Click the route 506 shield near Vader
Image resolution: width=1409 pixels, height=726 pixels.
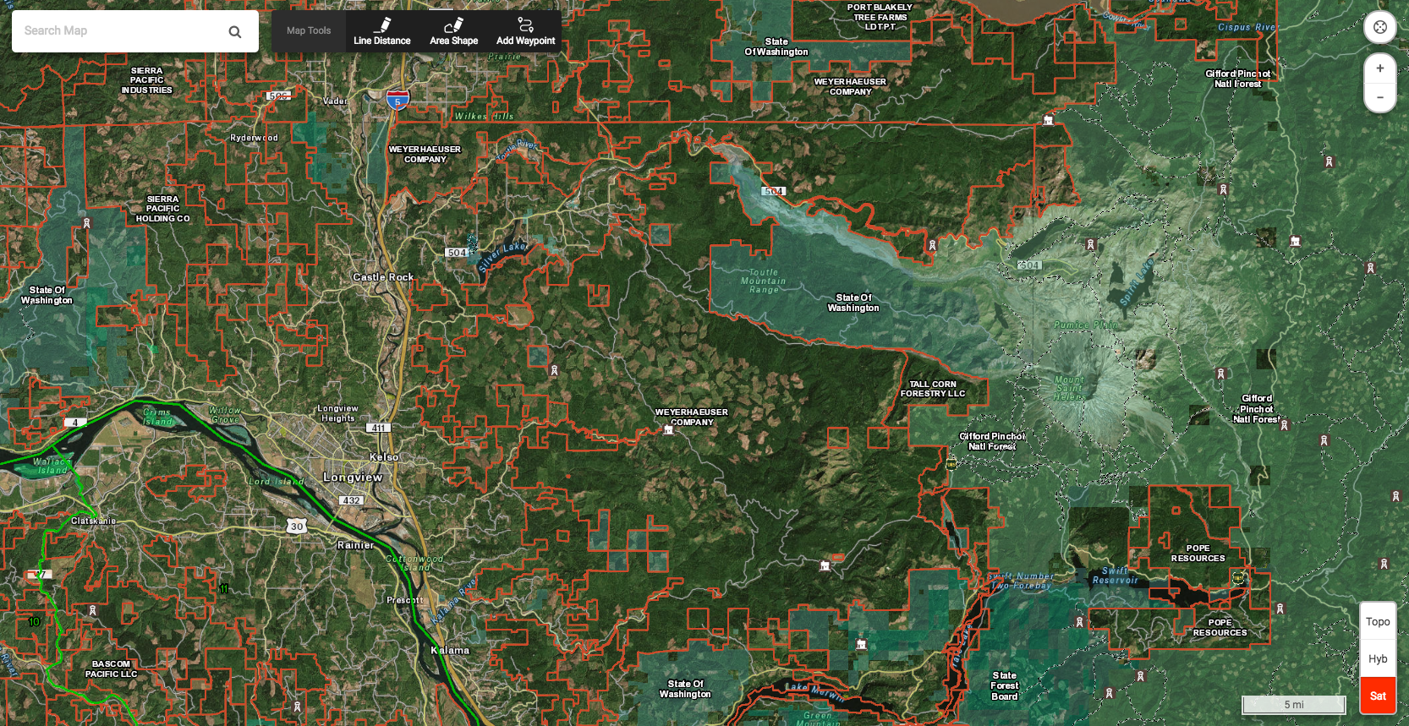[279, 96]
